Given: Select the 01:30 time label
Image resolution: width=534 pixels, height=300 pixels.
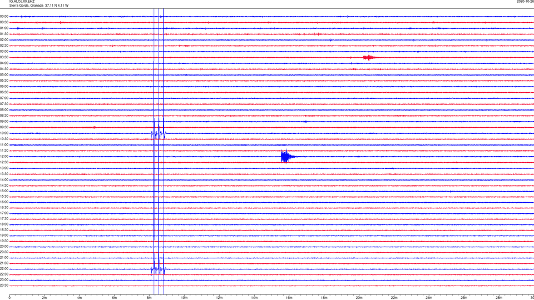Looking at the screenshot, I should tap(4, 34).
